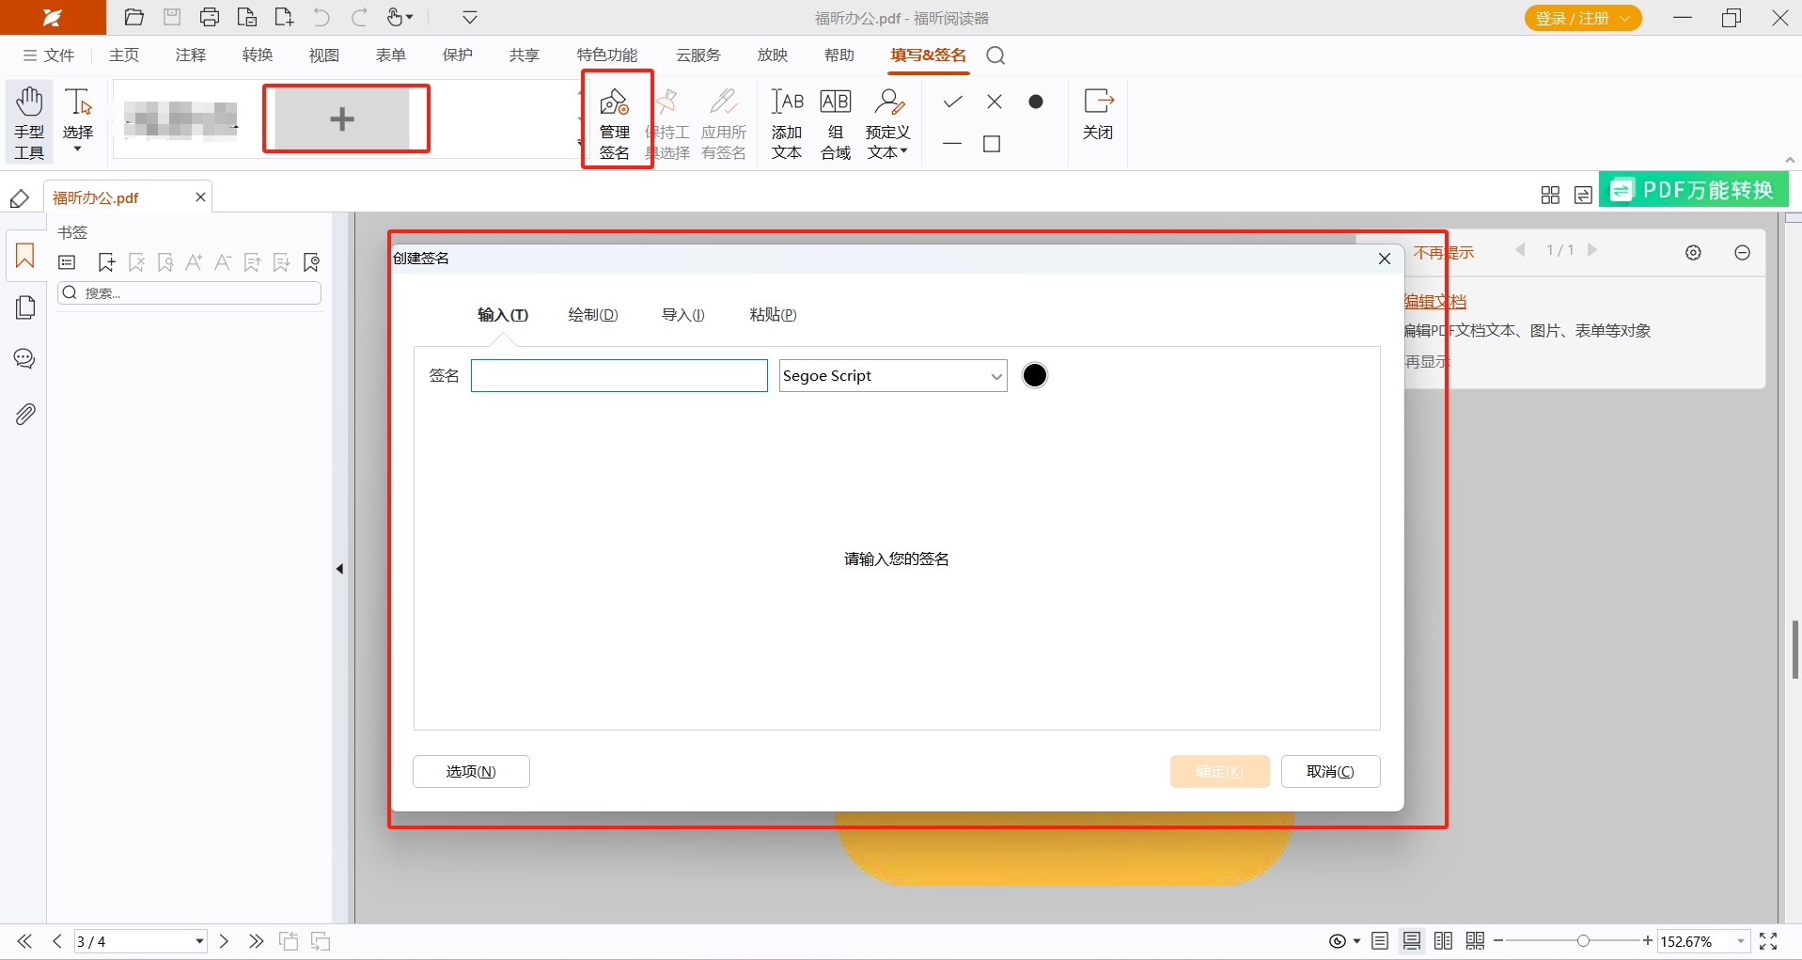Click the Undo arrow

click(x=321, y=17)
